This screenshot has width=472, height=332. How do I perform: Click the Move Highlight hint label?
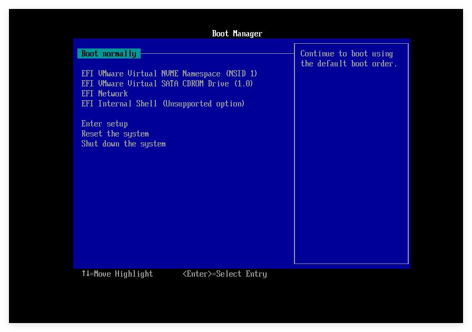click(x=123, y=274)
